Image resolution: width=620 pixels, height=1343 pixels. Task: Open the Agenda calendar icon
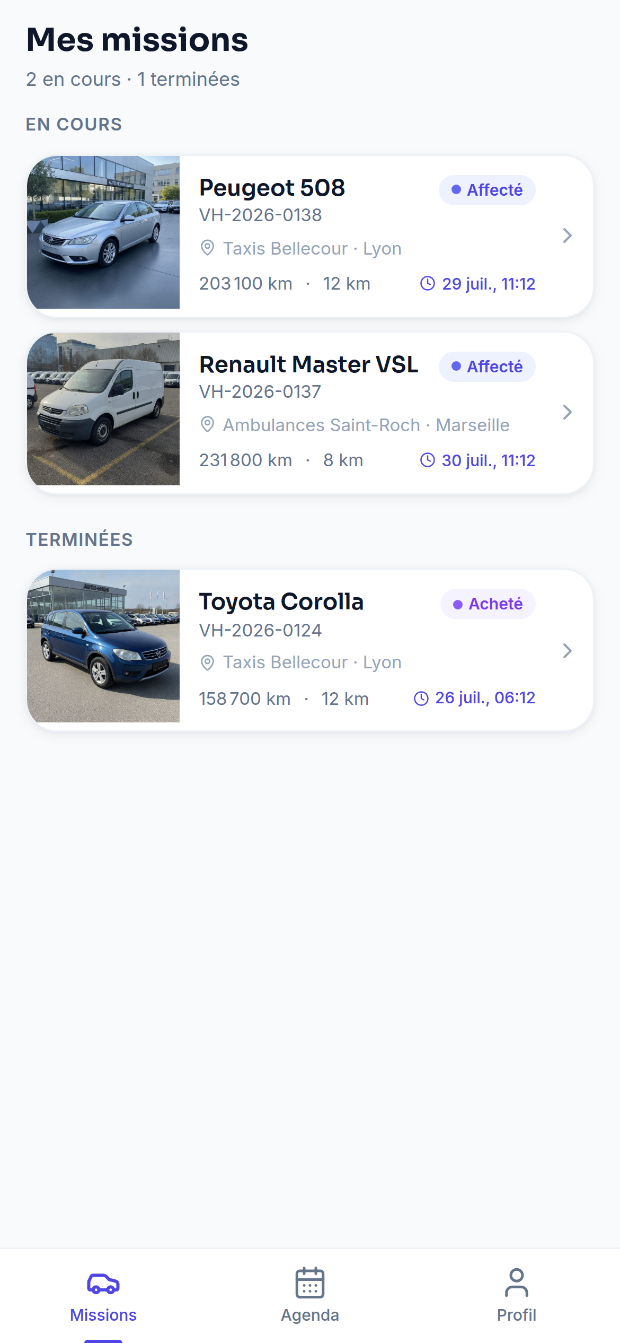310,1283
